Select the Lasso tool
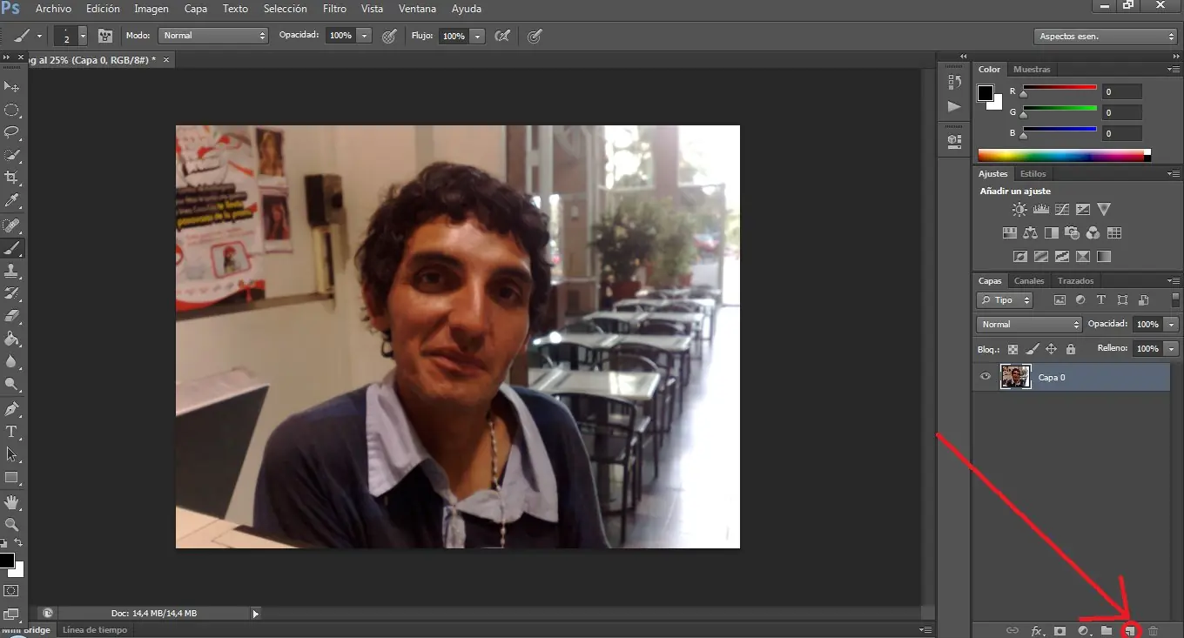The image size is (1184, 638). (x=12, y=132)
